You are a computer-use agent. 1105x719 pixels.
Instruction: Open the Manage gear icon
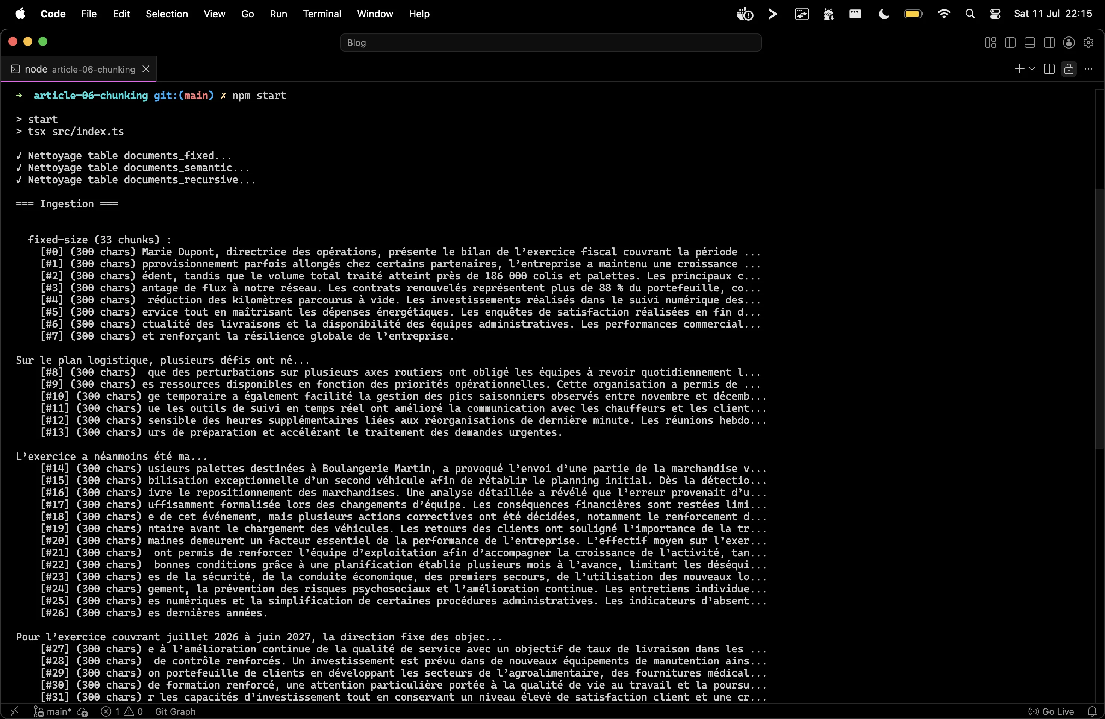1088,43
